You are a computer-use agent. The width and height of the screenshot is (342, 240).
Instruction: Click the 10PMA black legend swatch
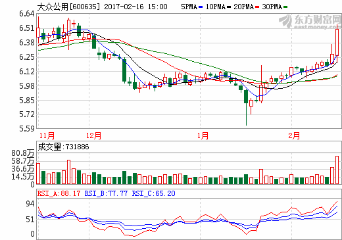pyautogui.click(x=229, y=7)
